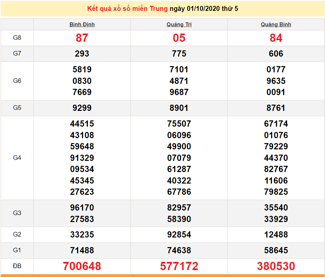
Task: Open the Quảng Bình results link
Action: (x=276, y=24)
